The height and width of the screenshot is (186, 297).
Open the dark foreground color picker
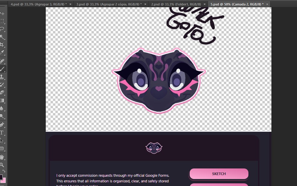1,177
